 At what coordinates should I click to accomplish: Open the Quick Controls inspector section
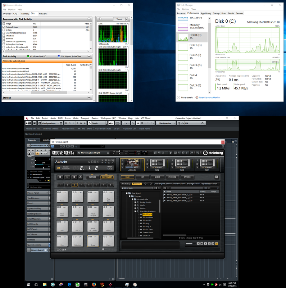(x=38, y=245)
